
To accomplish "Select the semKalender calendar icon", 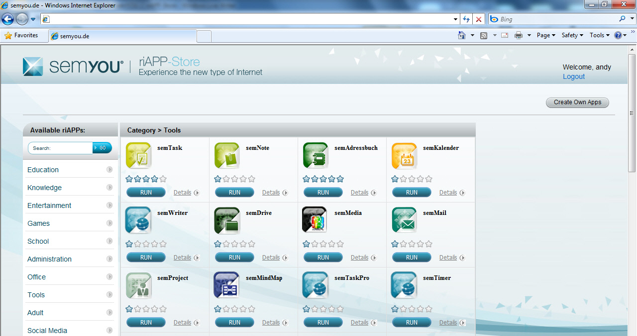I will tap(404, 155).
